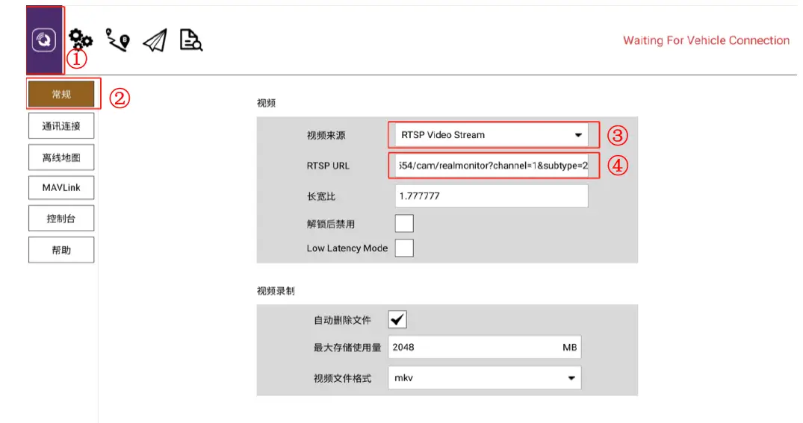Open the Analyze log document icon
The image size is (803, 423).
[191, 40]
